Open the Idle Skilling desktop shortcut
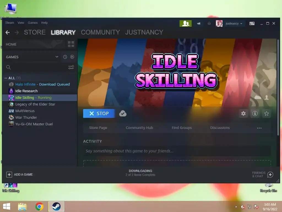 point(11,188)
